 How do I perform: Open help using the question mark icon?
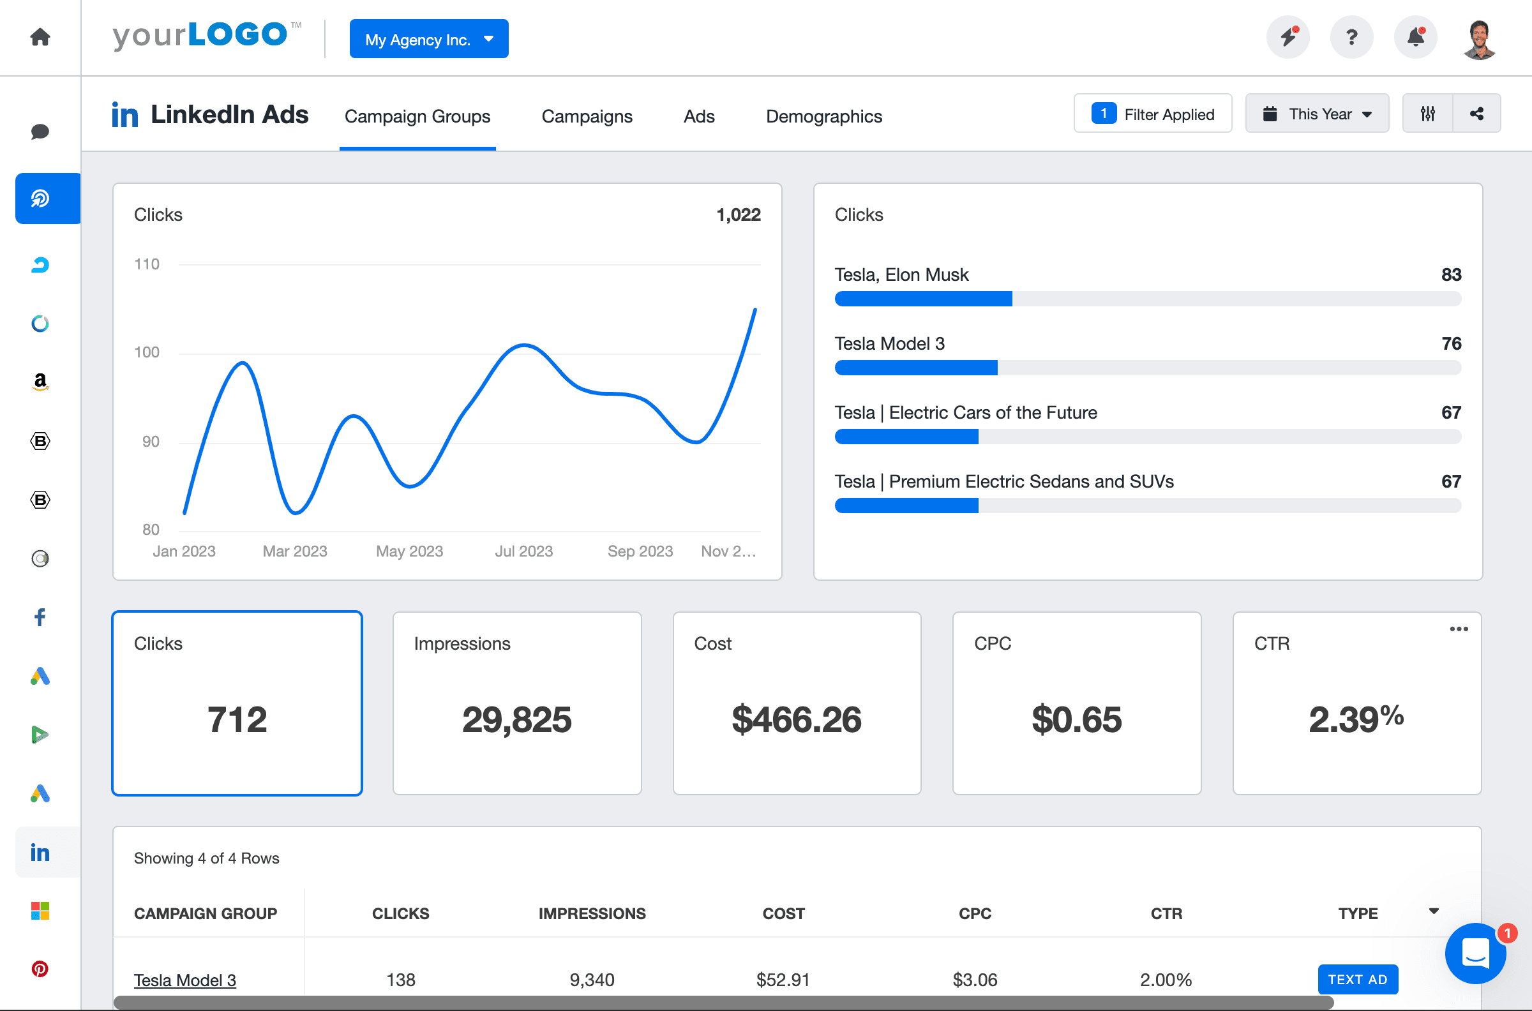tap(1351, 38)
